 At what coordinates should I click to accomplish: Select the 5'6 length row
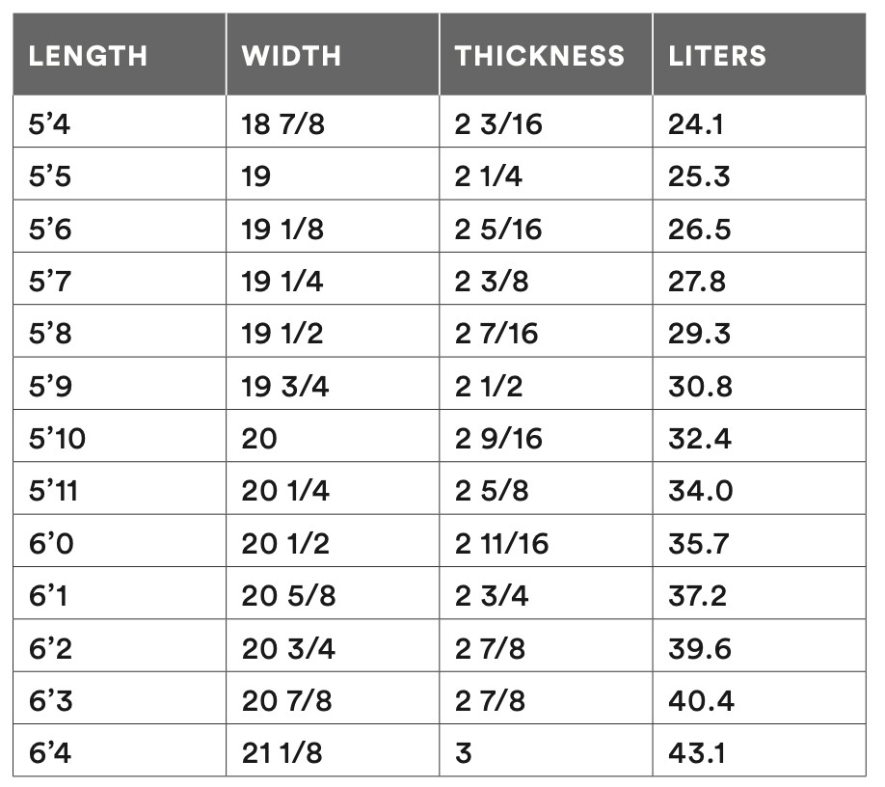tap(50, 230)
